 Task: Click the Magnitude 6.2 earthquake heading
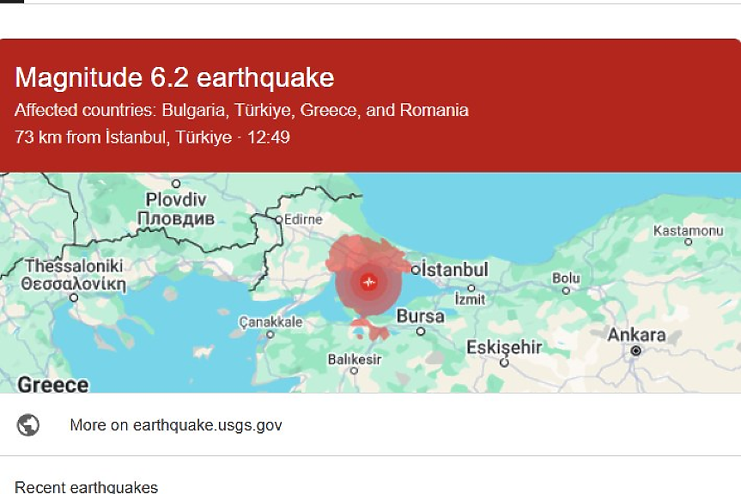[x=174, y=78]
